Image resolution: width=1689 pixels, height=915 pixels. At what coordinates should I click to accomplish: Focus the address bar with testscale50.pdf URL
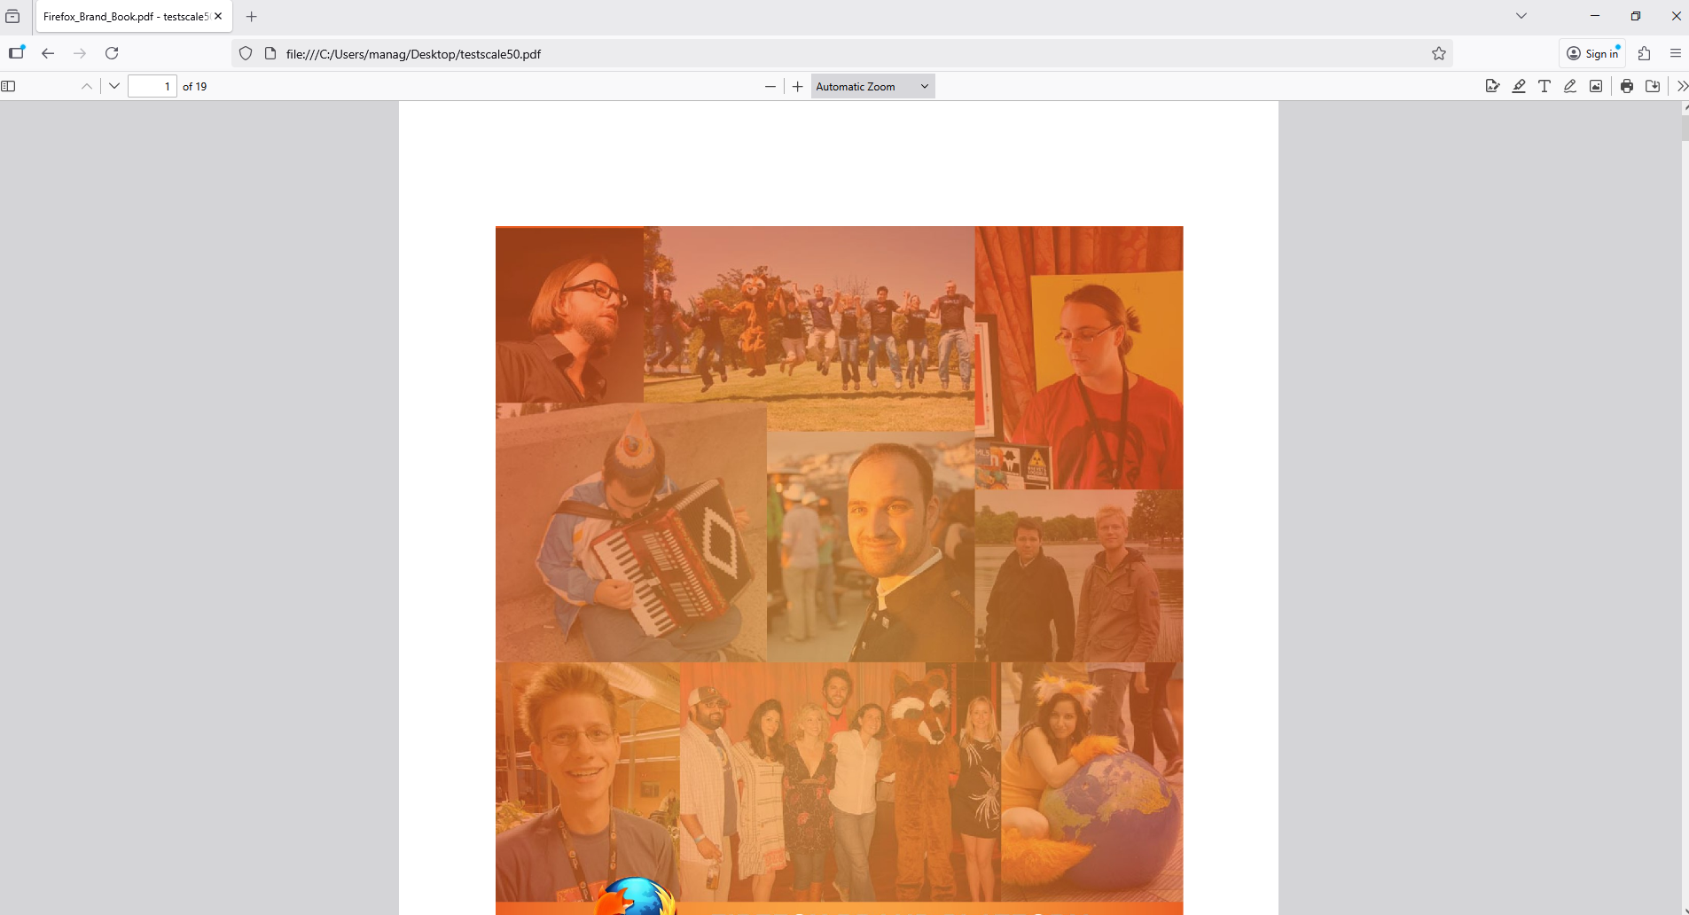pos(842,53)
